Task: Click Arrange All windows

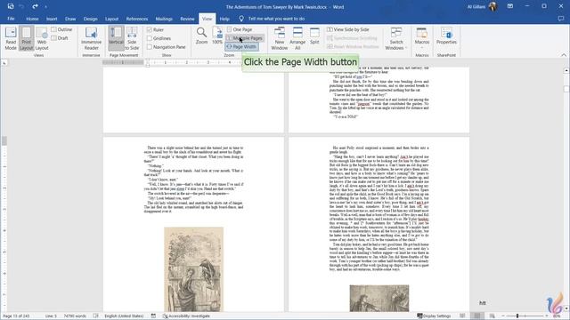Action: tap(297, 38)
